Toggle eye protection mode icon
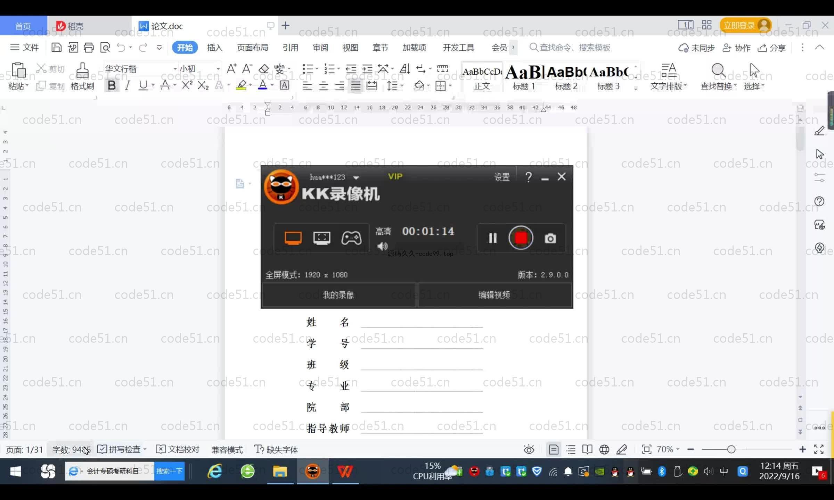The height and width of the screenshot is (500, 834). [x=529, y=449]
